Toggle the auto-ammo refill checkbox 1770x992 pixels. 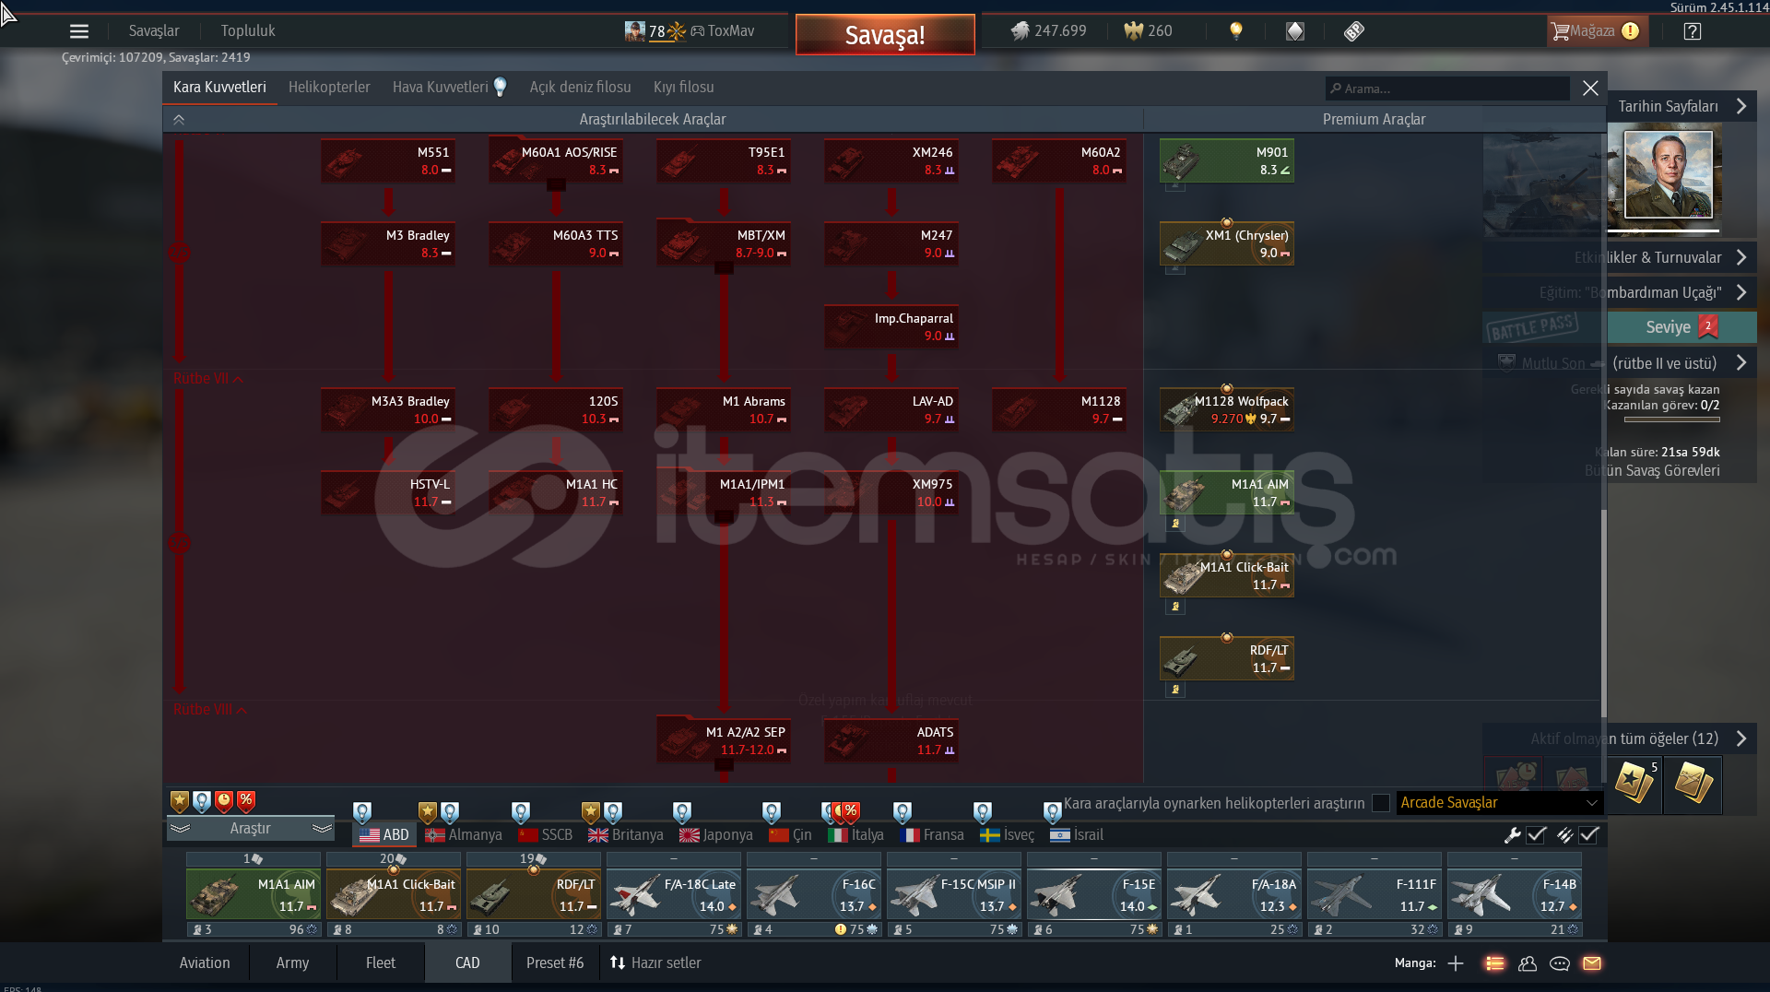coord(1588,835)
